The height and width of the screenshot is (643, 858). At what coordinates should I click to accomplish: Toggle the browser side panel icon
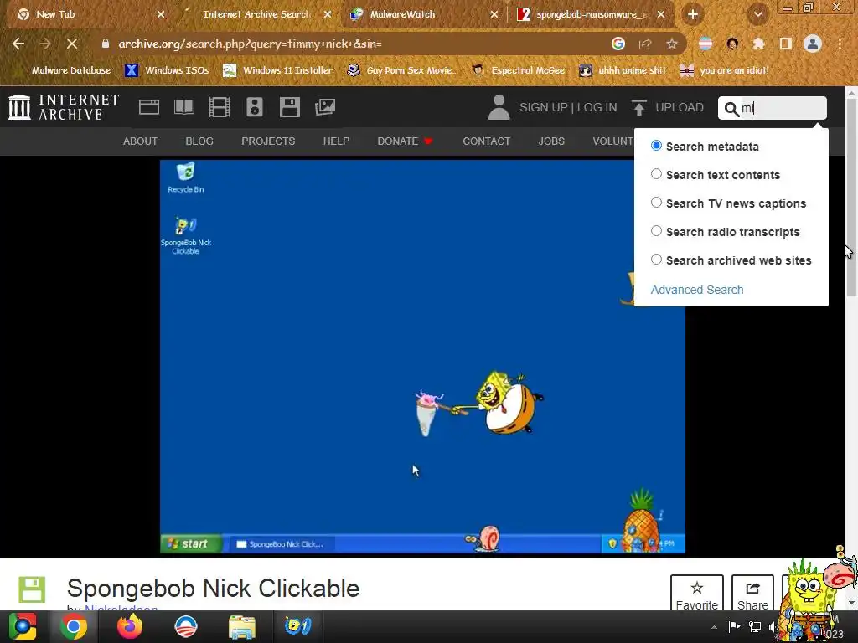tap(786, 44)
